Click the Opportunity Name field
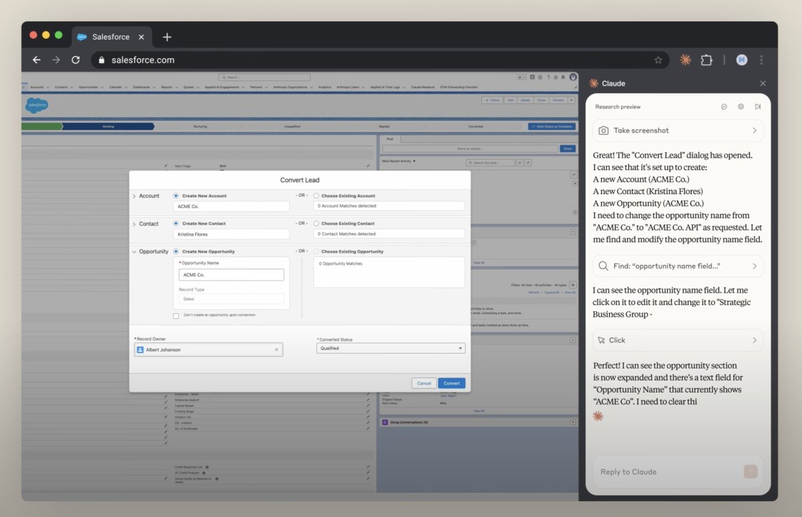 pyautogui.click(x=231, y=275)
